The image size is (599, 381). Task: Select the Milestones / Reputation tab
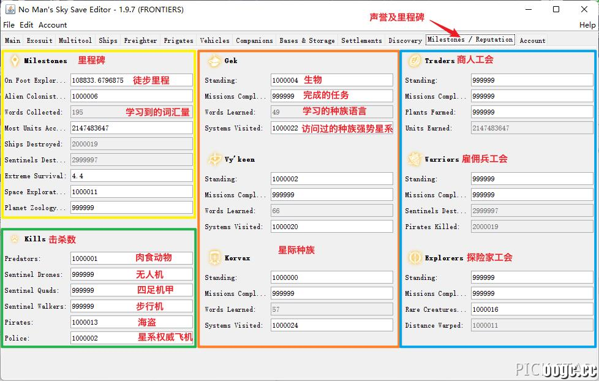[x=470, y=40]
